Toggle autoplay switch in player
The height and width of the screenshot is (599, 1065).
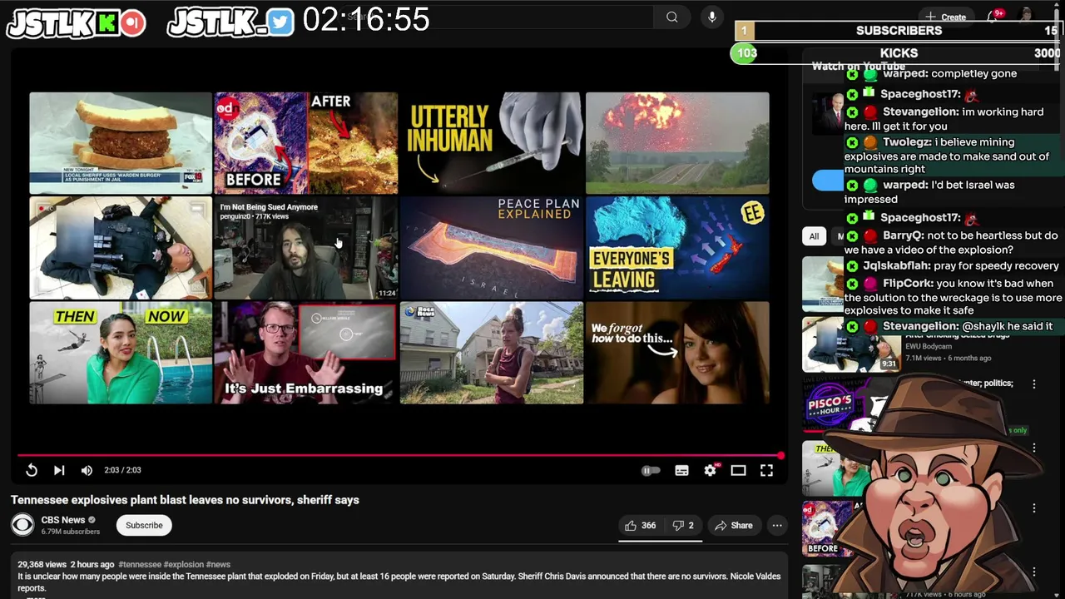tap(651, 470)
